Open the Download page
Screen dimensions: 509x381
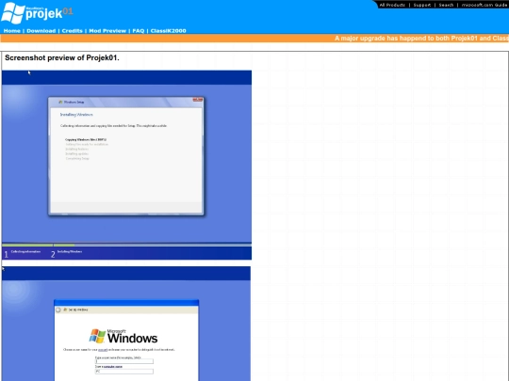[x=41, y=31]
